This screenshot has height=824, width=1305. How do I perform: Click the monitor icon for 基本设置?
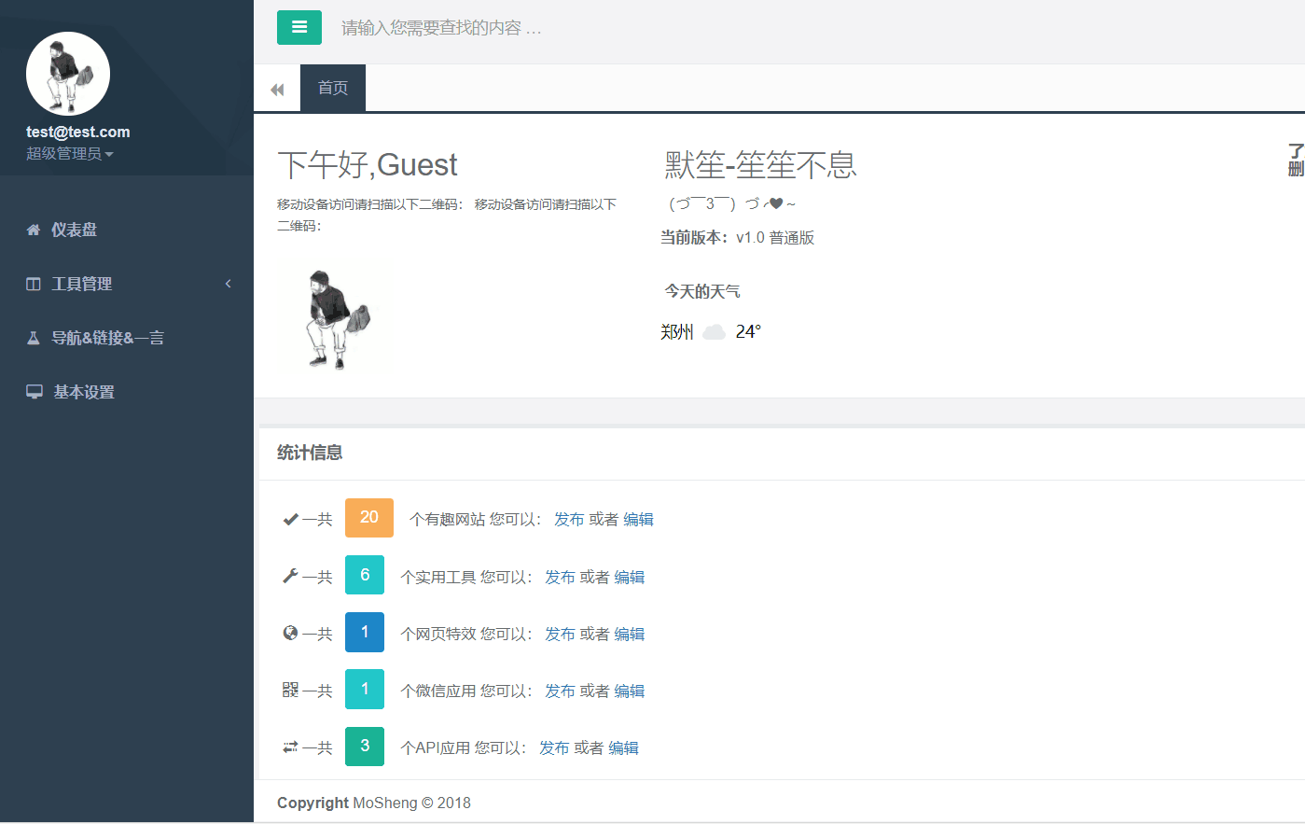coord(35,392)
